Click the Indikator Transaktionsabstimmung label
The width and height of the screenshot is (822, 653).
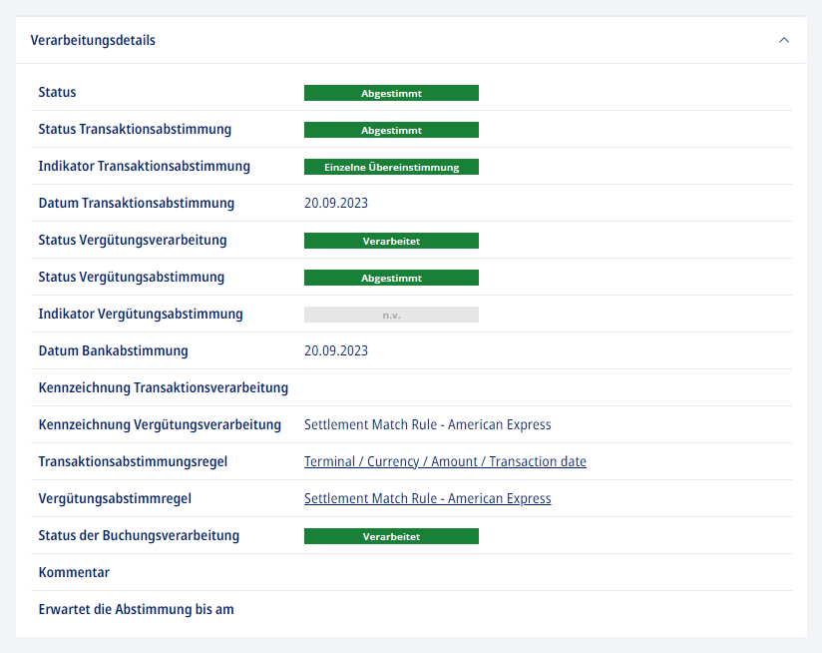coord(145,167)
